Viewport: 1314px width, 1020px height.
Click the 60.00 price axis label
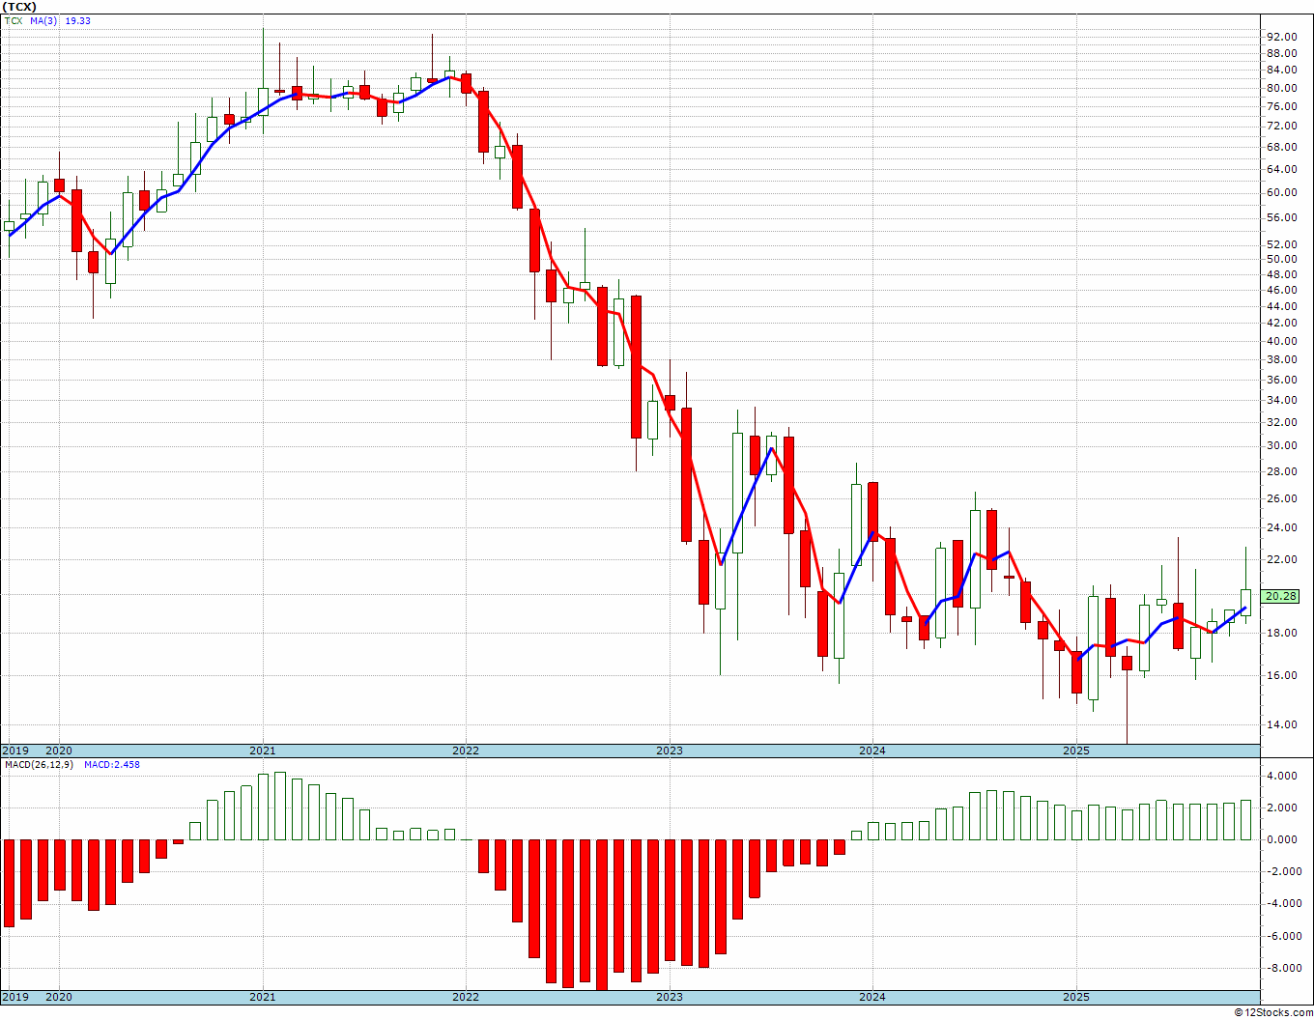pos(1281,192)
